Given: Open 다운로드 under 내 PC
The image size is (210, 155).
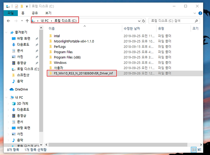Looking at the screenshot, I should (23, 110).
